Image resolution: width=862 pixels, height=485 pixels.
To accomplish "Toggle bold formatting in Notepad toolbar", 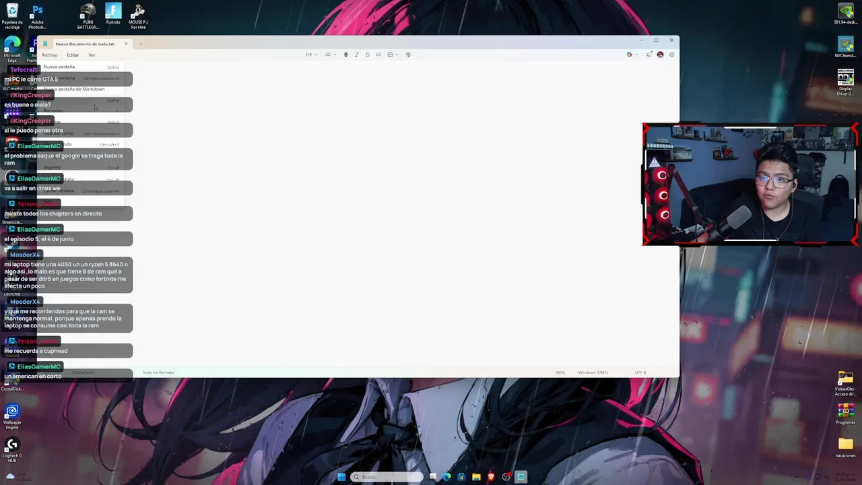I will pos(345,55).
